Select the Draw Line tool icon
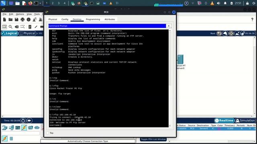 coord(36,27)
